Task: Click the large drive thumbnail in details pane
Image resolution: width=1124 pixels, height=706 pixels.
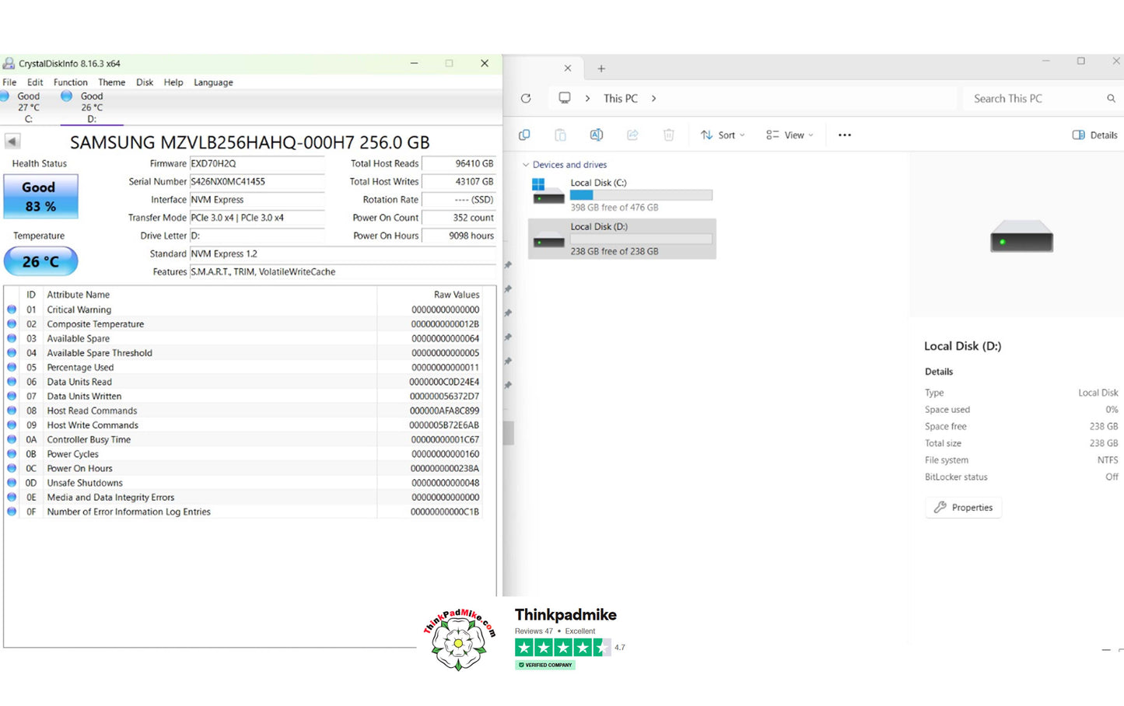Action: point(1021,236)
